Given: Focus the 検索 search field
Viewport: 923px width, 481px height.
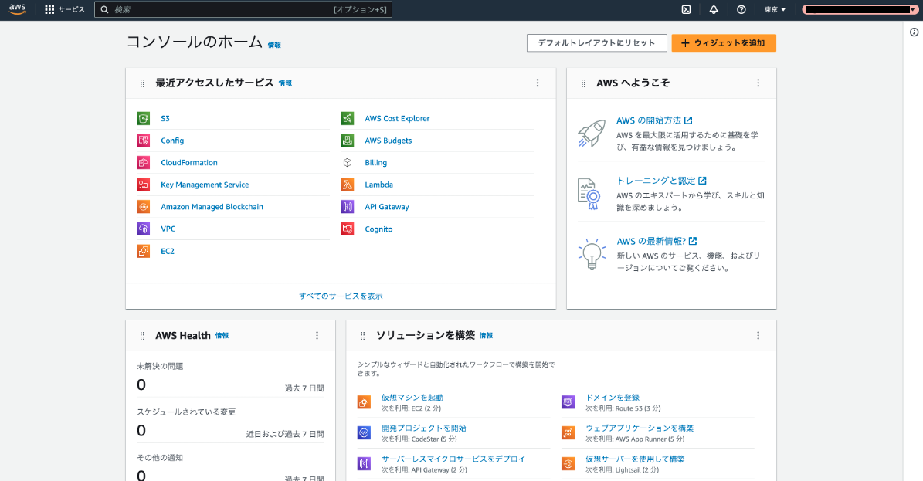Looking at the screenshot, I should (243, 9).
